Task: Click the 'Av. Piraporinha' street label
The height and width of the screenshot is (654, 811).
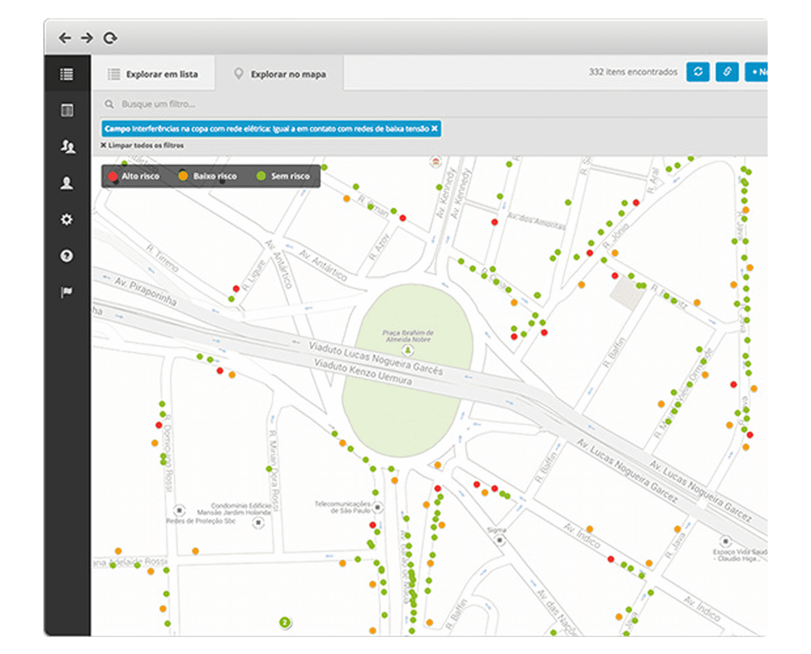Action: (145, 291)
